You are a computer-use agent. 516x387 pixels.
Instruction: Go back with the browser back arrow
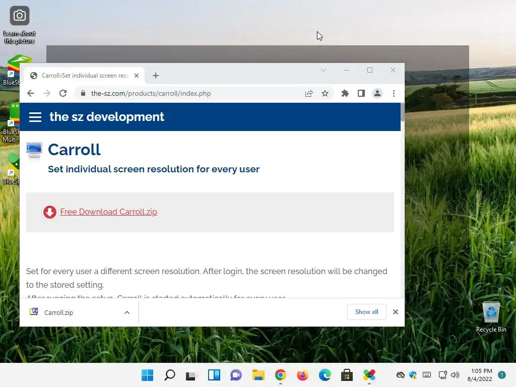coord(31,93)
